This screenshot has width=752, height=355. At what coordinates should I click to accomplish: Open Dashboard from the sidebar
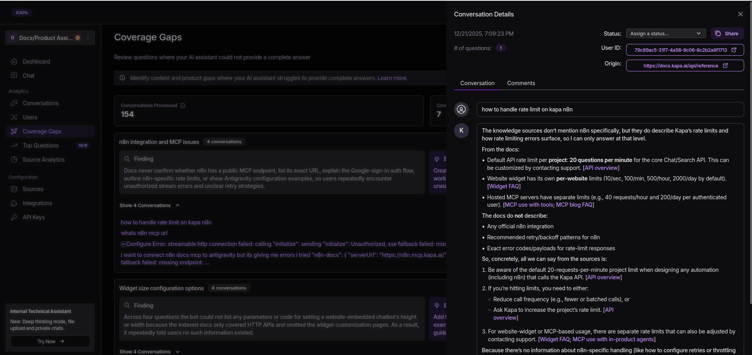click(36, 62)
